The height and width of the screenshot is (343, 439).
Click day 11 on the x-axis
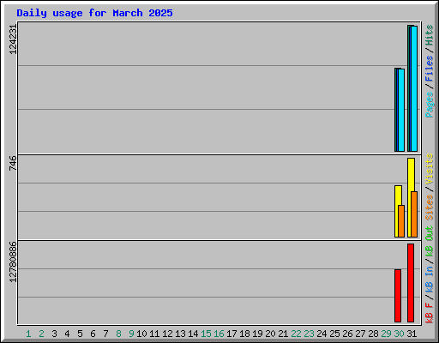(x=154, y=334)
